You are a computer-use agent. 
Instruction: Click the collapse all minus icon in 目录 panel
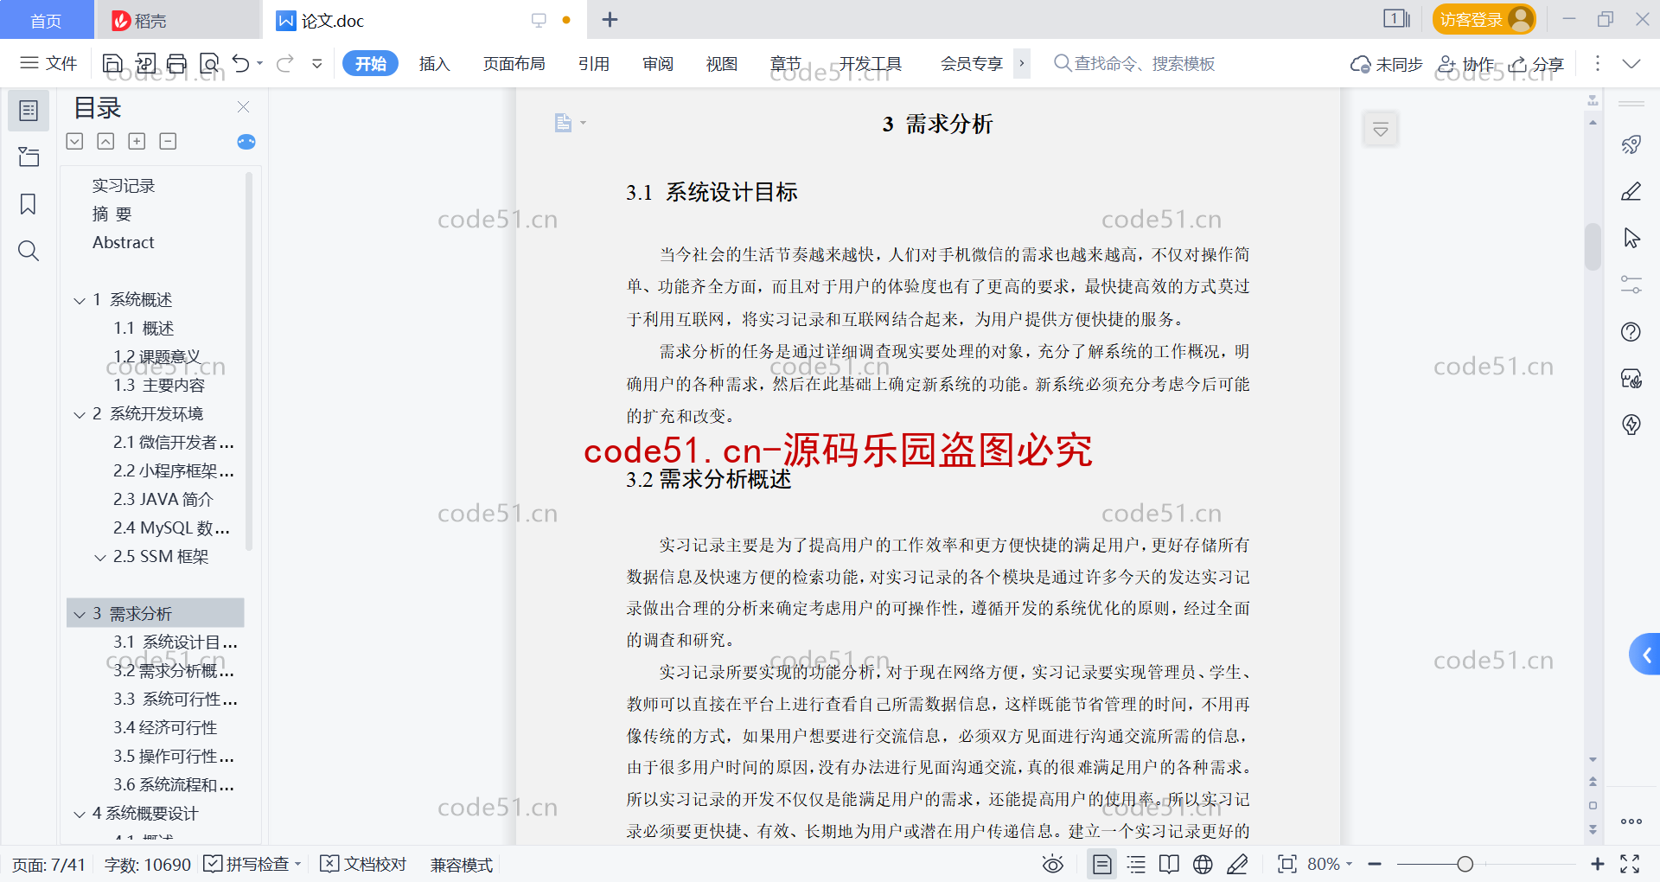click(168, 141)
